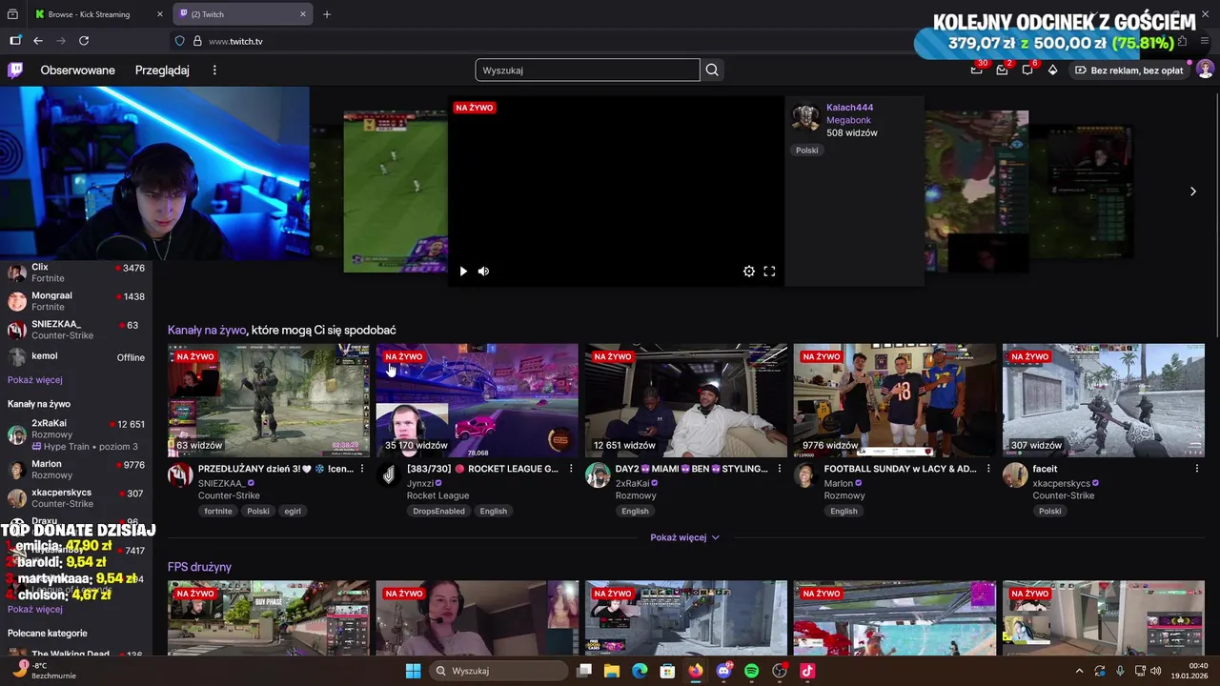Play the featured stream
This screenshot has width=1220, height=686.
(x=463, y=272)
